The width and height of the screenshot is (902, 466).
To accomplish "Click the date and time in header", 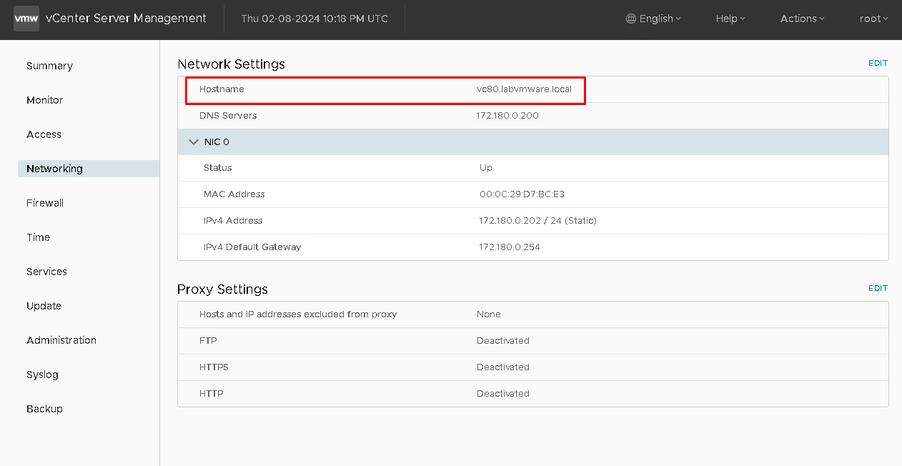I will point(314,19).
